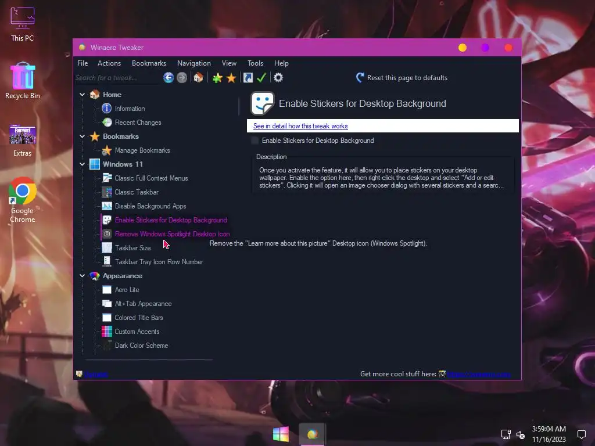Collapse the Bookmarks tree node
The width and height of the screenshot is (595, 446).
coord(83,136)
